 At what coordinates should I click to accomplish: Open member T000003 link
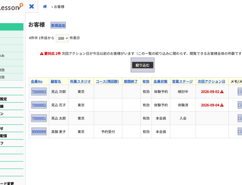tap(39, 92)
